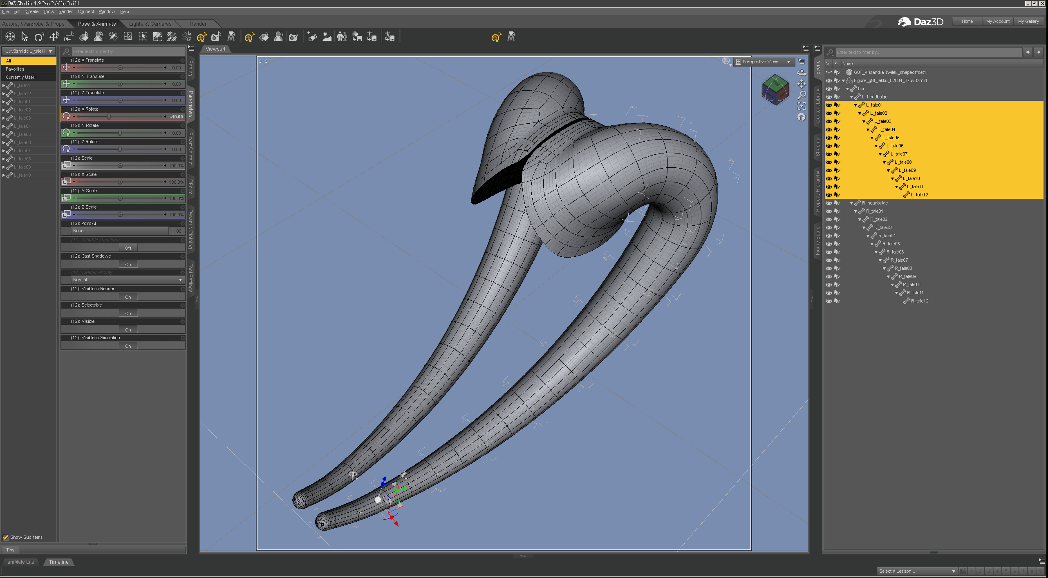Click the reset camera view icon

click(x=802, y=118)
